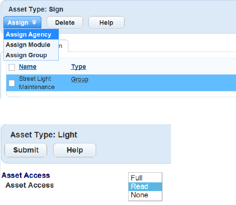Click the Asset Access section heading
Viewport: 236px width, 205px height.
[x=26, y=175]
